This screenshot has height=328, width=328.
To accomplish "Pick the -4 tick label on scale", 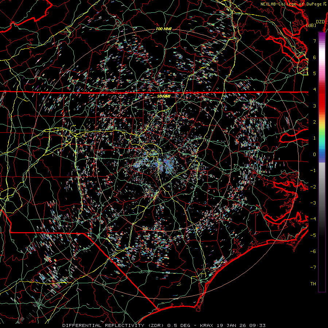I will (x=313, y=219).
